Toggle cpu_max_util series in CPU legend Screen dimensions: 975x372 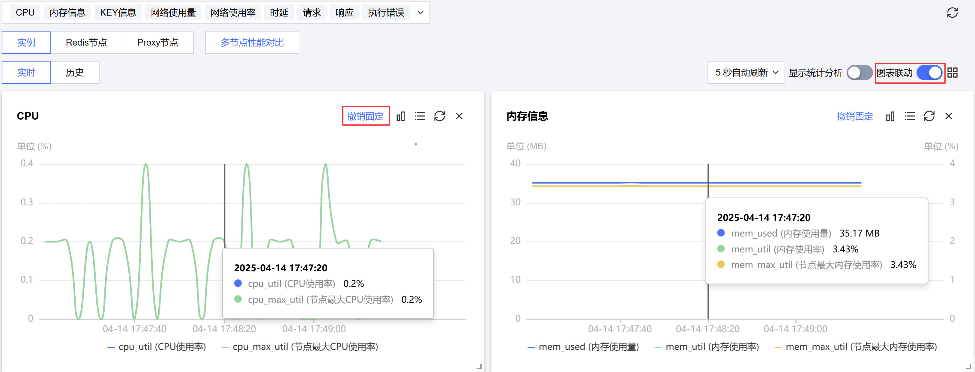pos(300,347)
